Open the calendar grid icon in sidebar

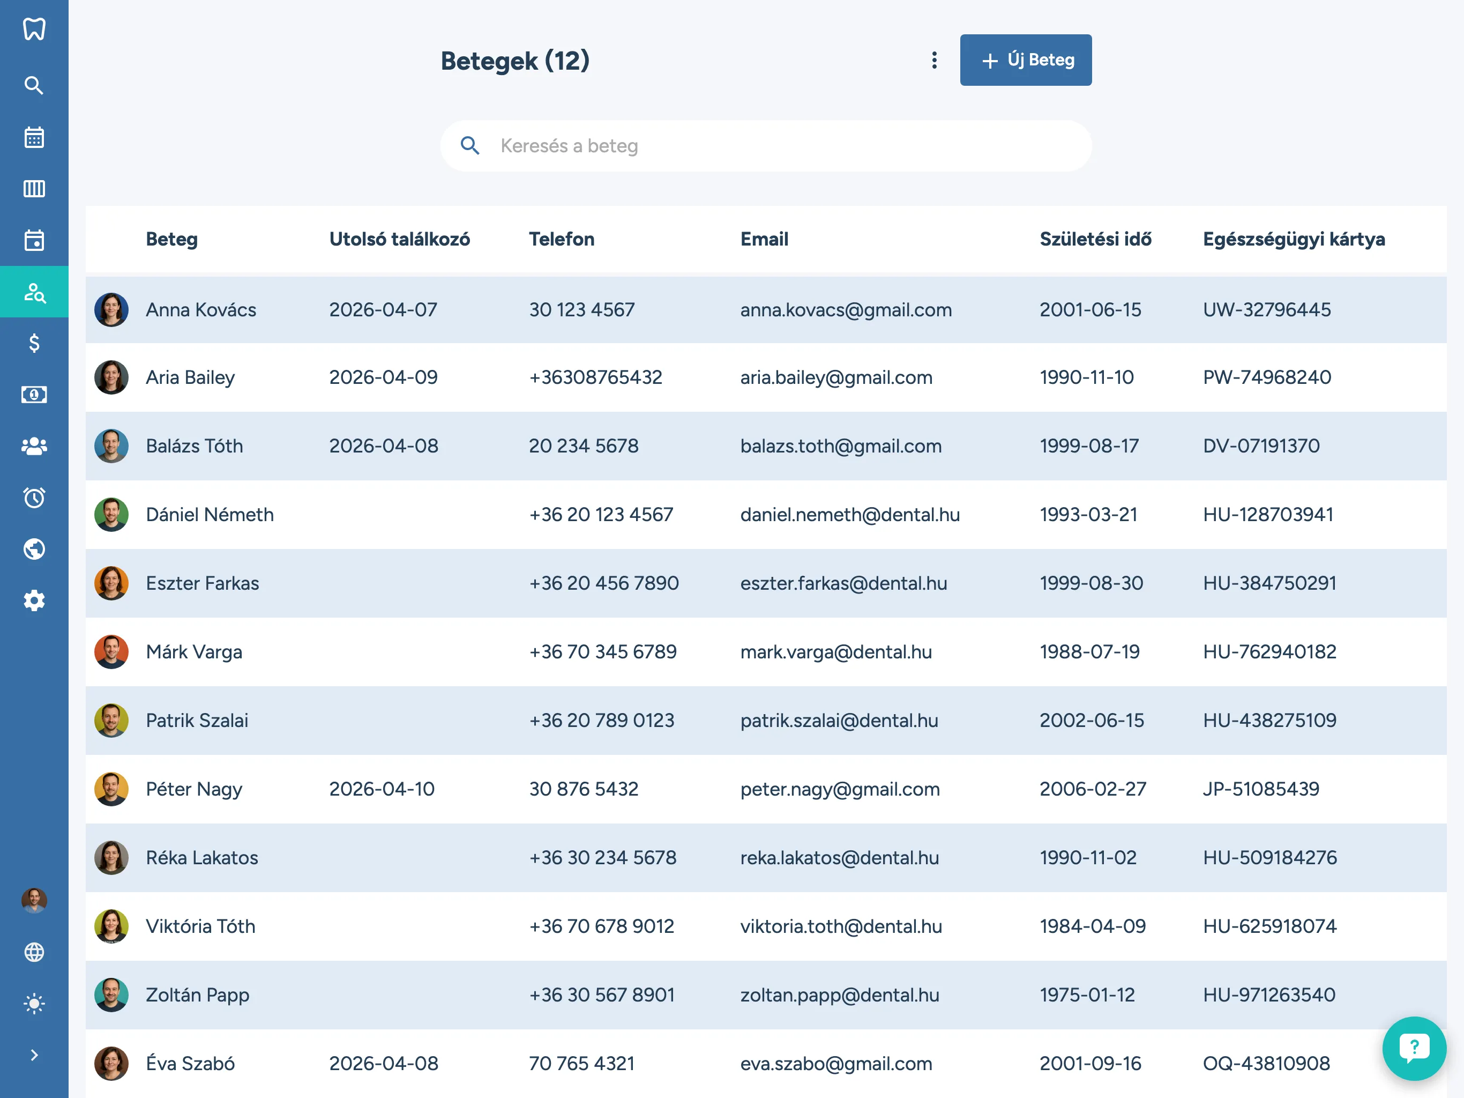point(34,137)
